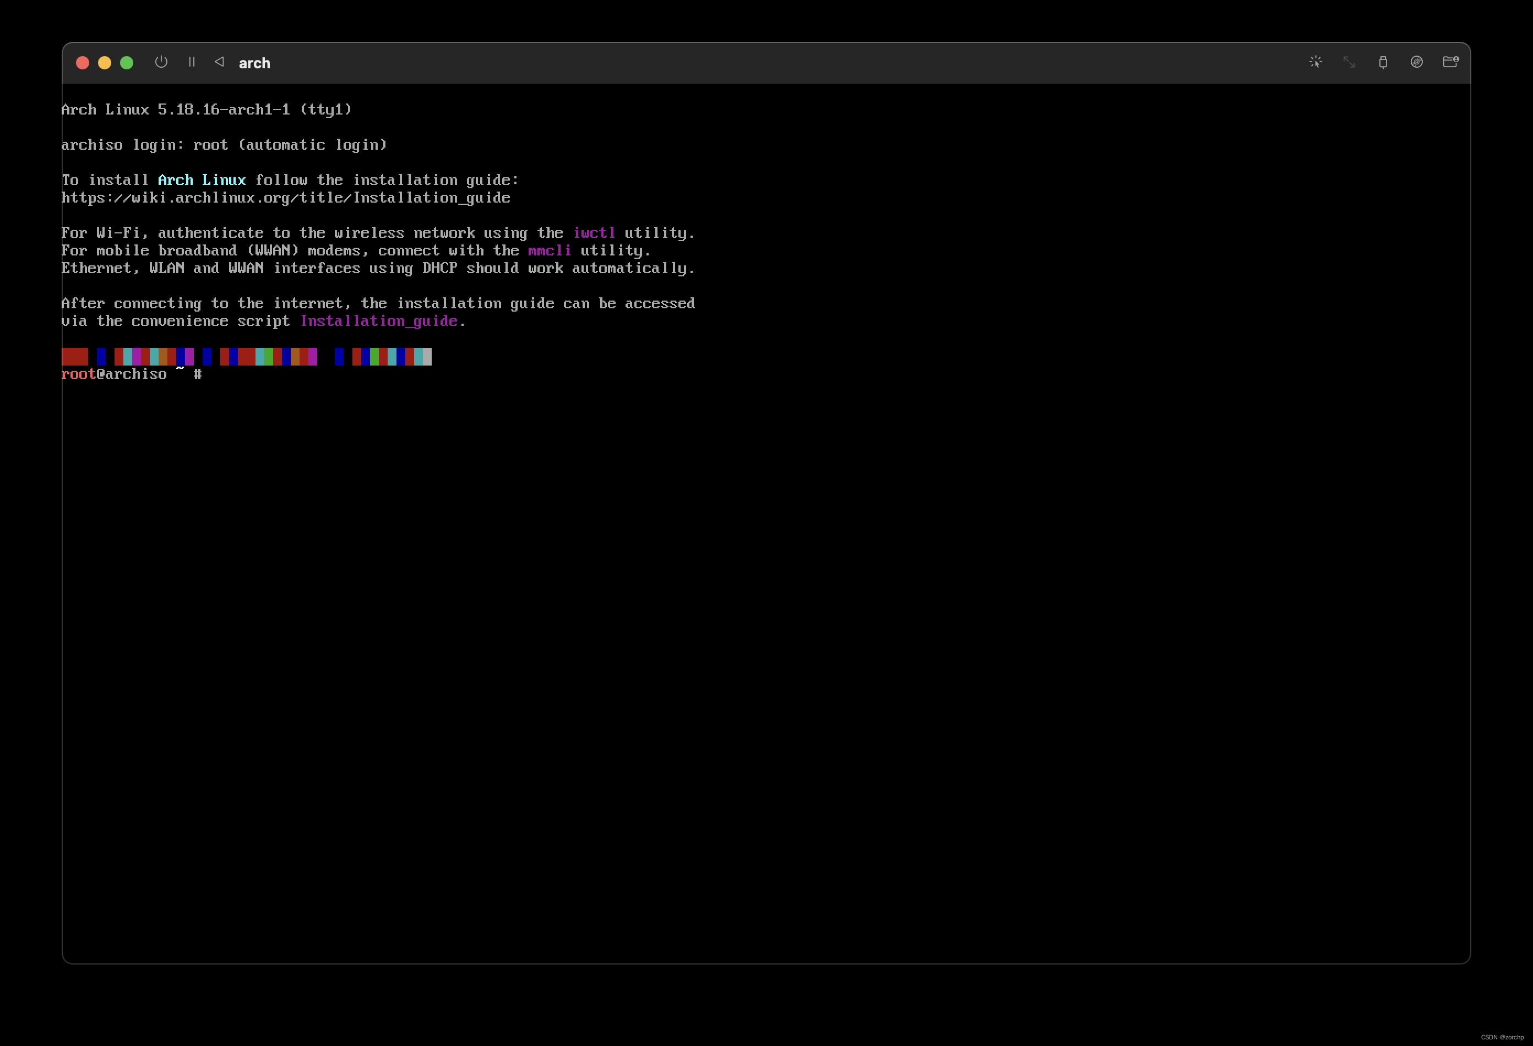Viewport: 1533px width, 1046px height.
Task: Close the arch window with red button
Action: coord(83,63)
